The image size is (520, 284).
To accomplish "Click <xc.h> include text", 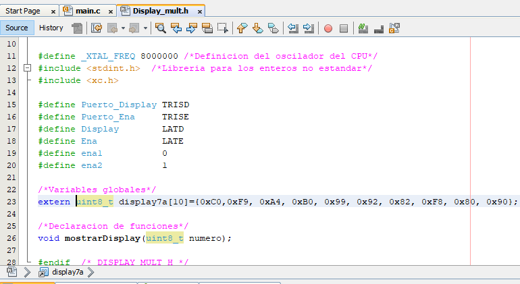I will (x=103, y=80).
